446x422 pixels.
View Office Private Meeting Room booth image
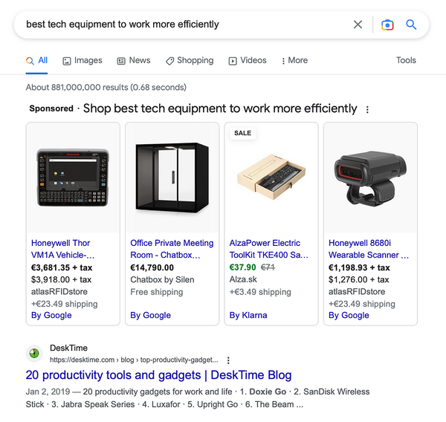point(172,178)
